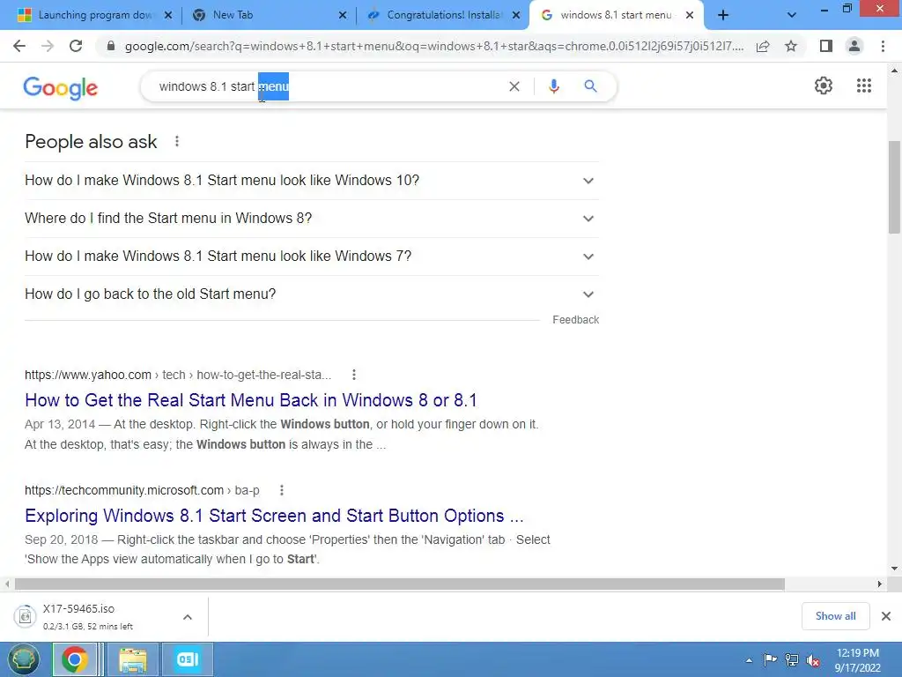This screenshot has height=677, width=902.
Task: Open the Google apps grid
Action: (864, 86)
